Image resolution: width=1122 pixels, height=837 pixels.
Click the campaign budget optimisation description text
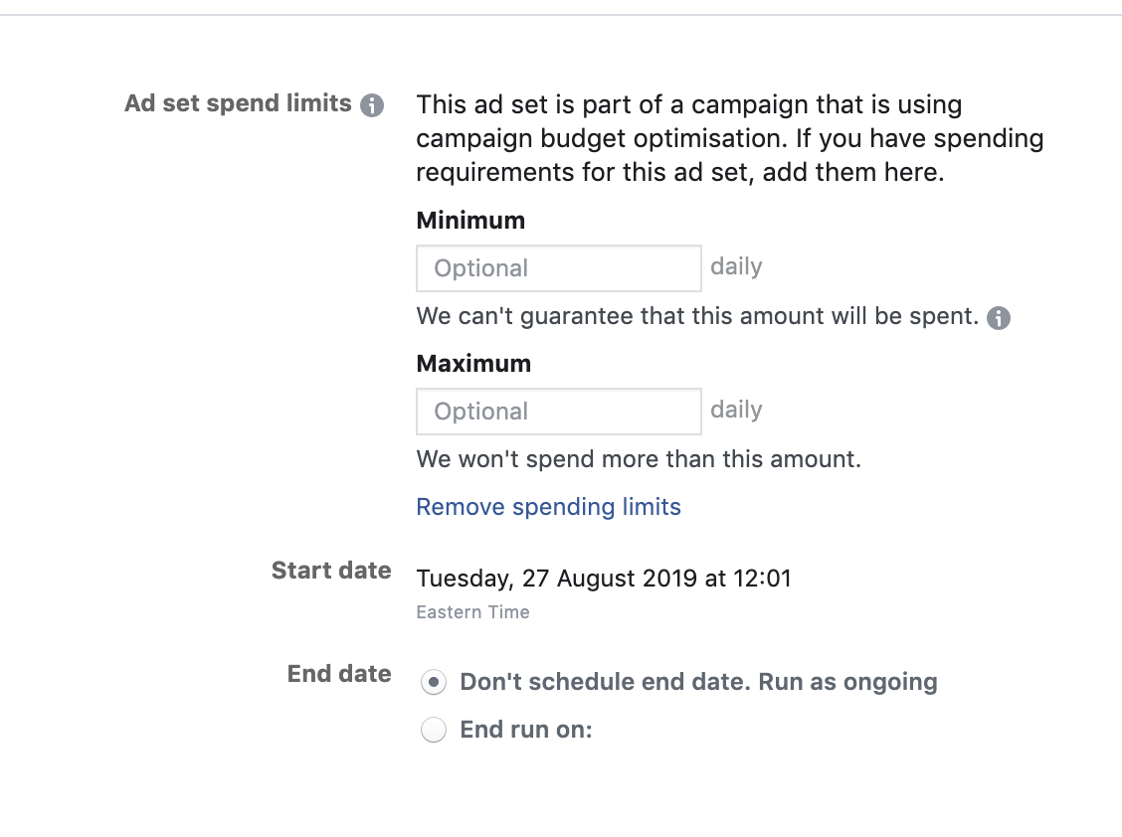[x=730, y=139]
